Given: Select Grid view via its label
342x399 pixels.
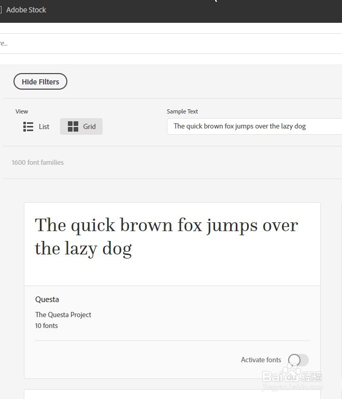Looking at the screenshot, I should [89, 126].
